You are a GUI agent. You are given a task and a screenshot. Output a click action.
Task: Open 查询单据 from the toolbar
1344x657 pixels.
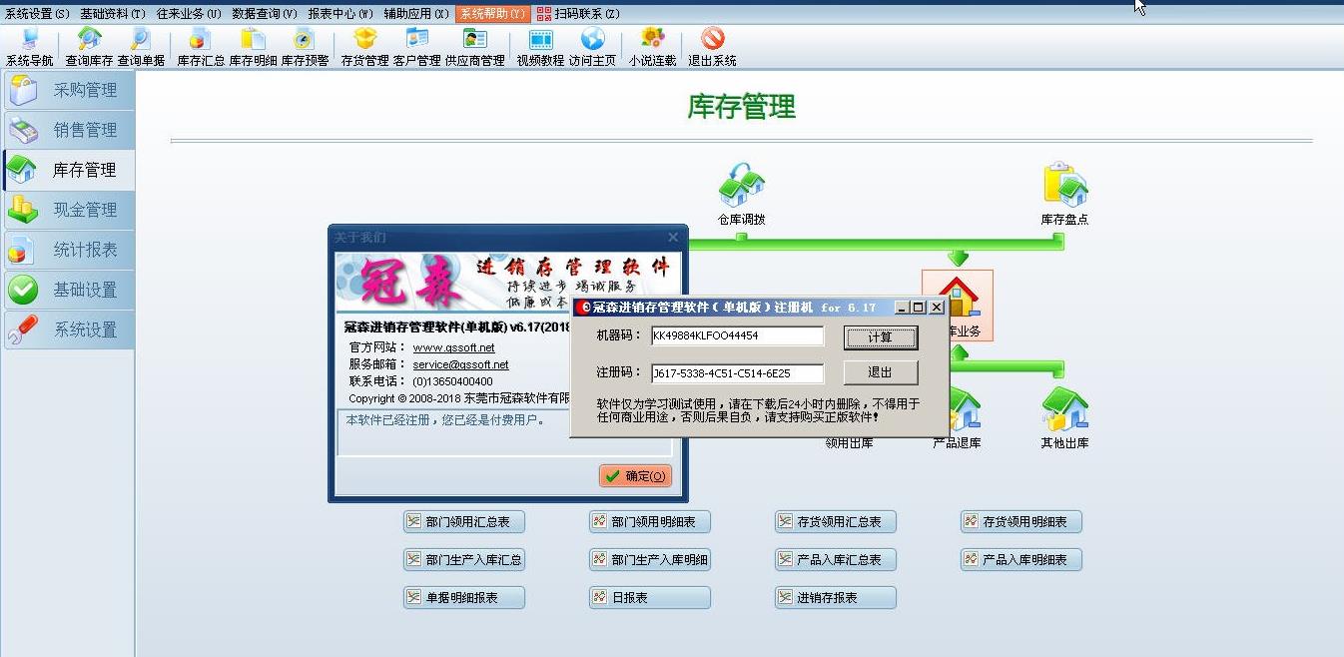coord(141,47)
